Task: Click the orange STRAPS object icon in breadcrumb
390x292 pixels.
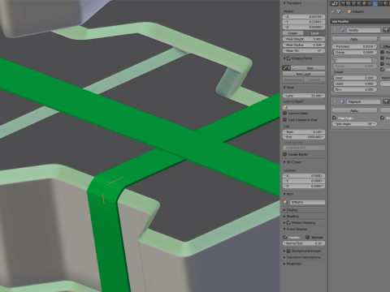Action: [349, 12]
